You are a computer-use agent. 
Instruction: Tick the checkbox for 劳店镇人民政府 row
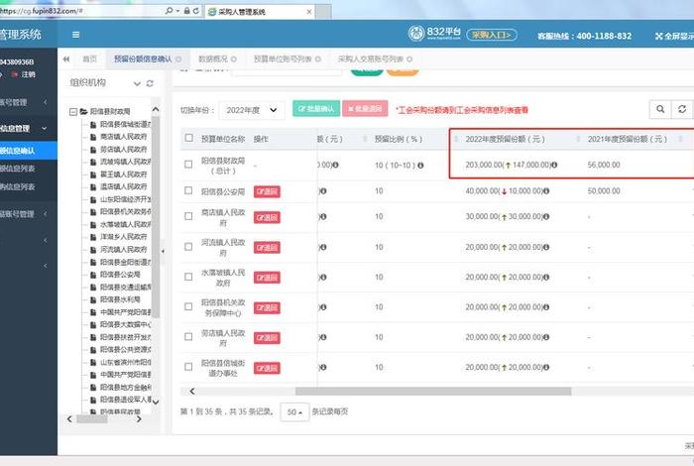click(188, 337)
